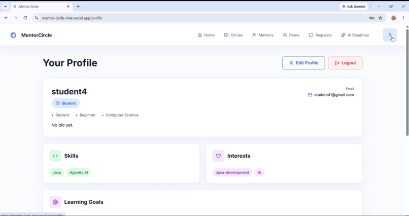This screenshot has height=216, width=409.
Task: Open AI Roadmap page
Action: click(355, 35)
